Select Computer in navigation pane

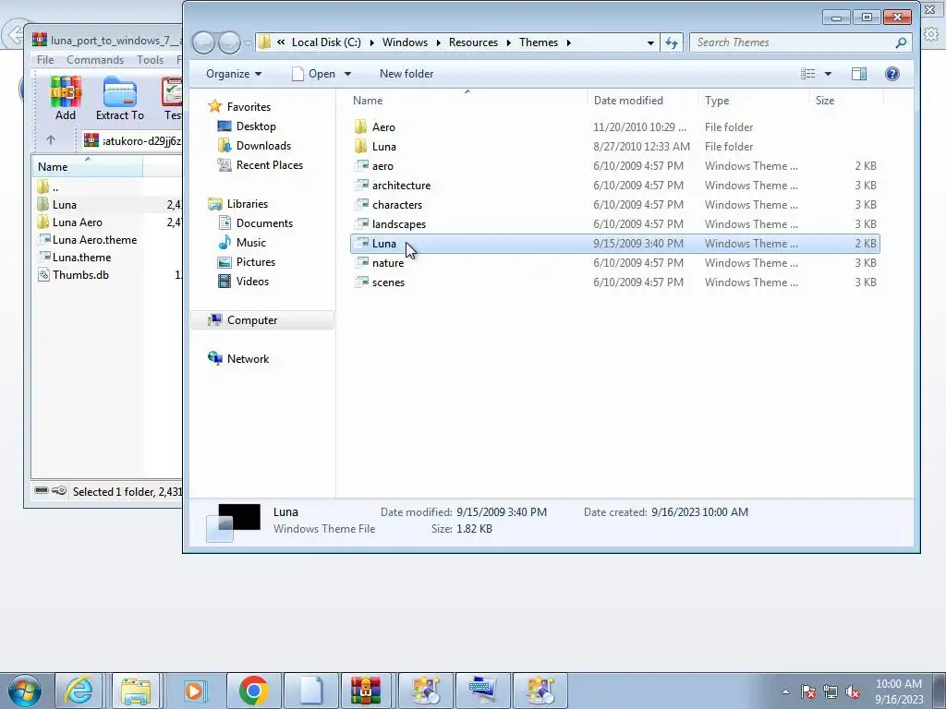(261, 320)
